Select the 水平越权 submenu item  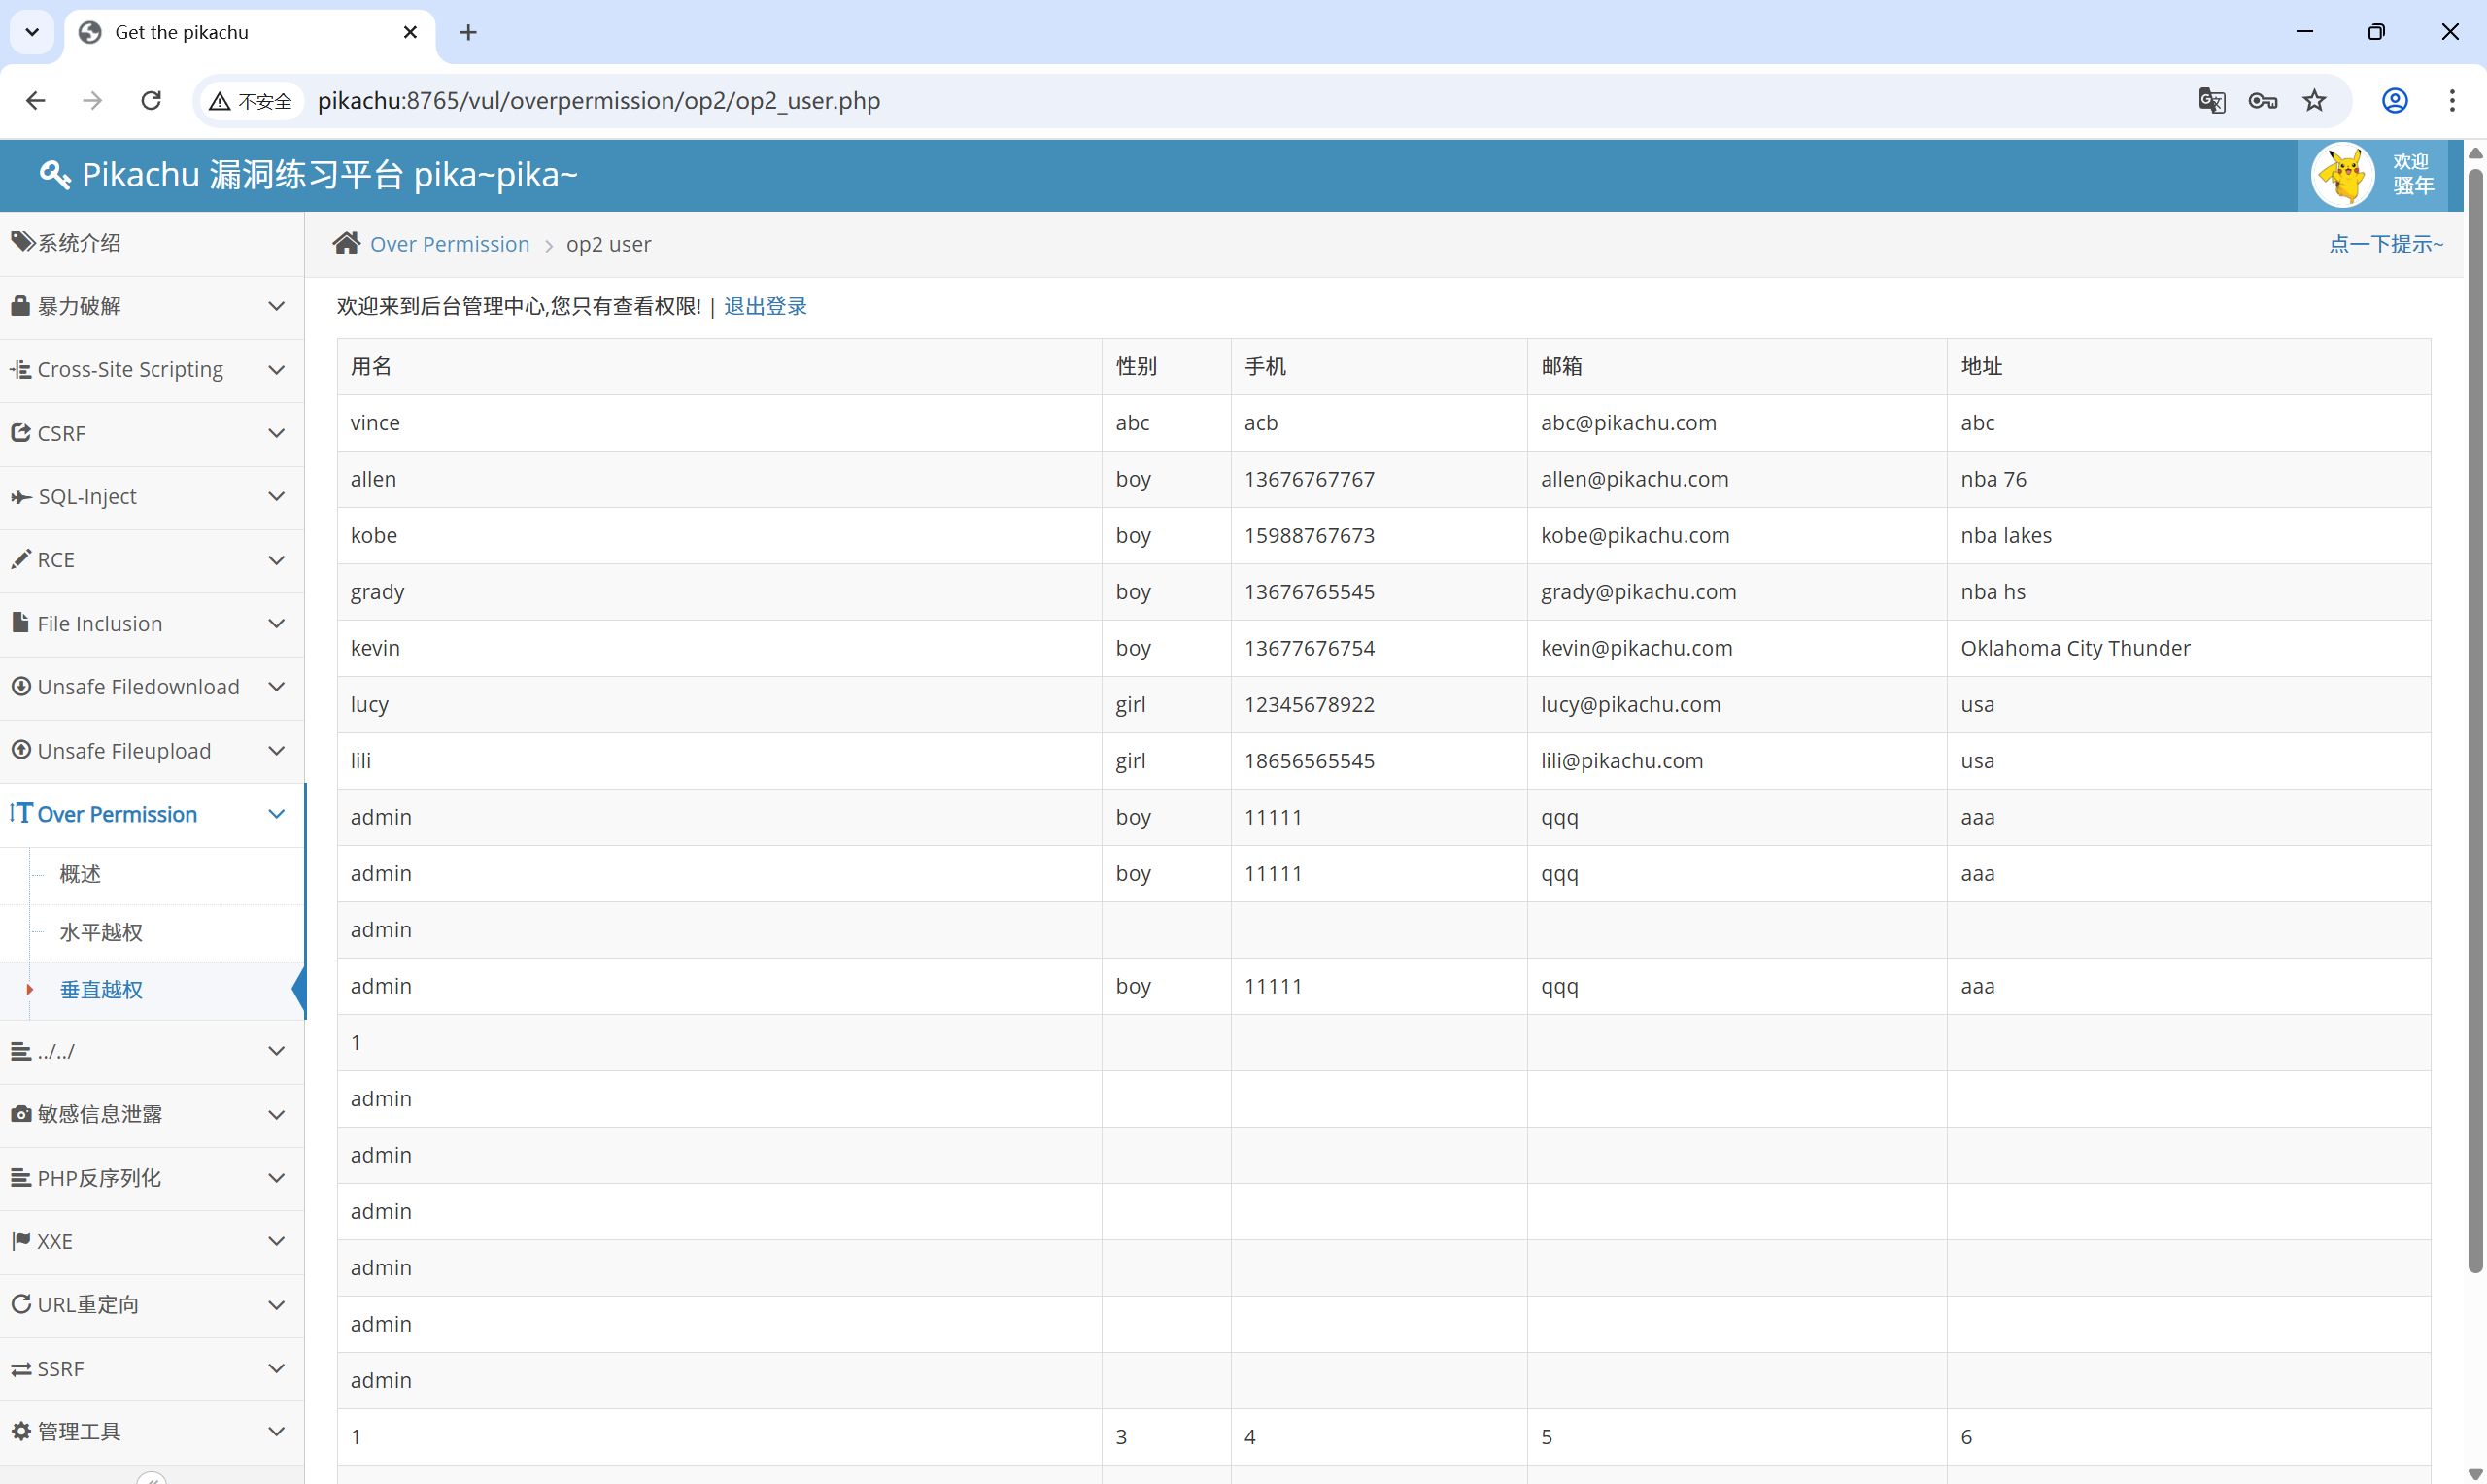click(101, 932)
